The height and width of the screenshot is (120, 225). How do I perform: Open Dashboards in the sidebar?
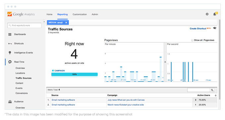[x=20, y=34]
